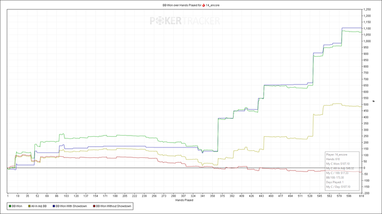
Task: Click the red BB Won Without Showdown swatch
Action: (x=94, y=206)
